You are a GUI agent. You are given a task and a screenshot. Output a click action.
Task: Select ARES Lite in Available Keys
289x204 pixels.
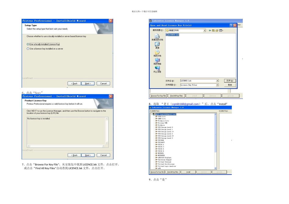[162, 119]
